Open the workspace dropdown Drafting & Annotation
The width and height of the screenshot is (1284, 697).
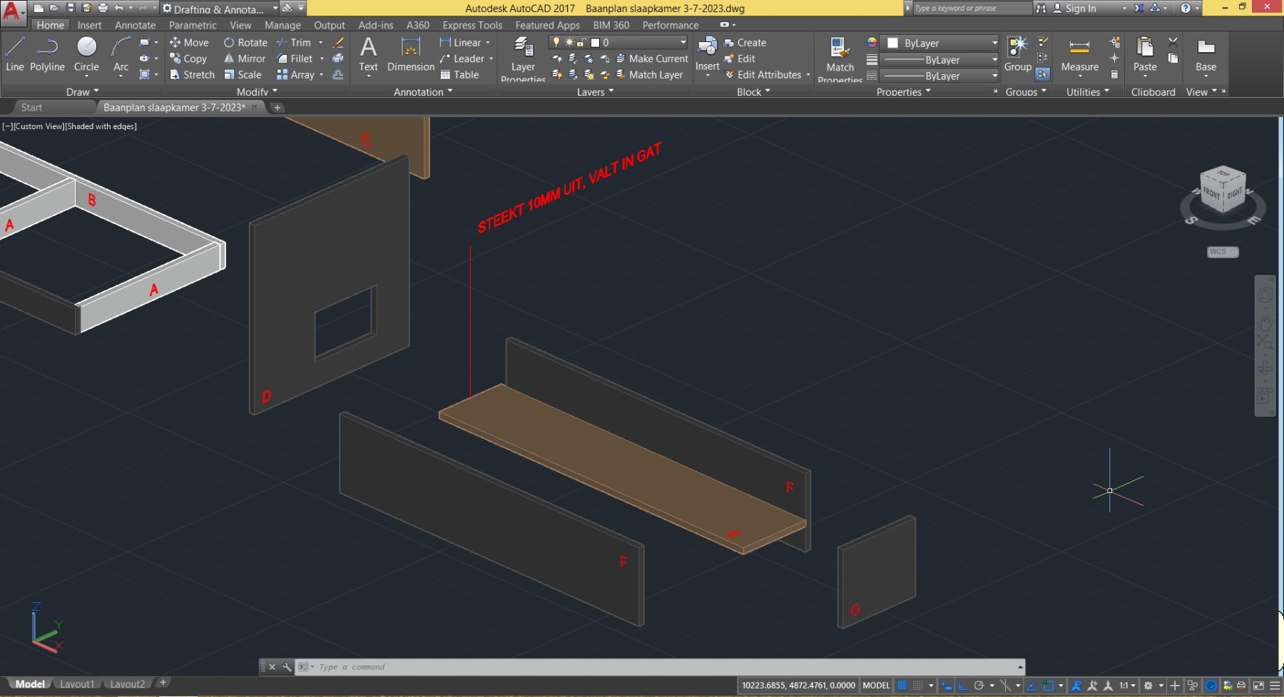220,9
